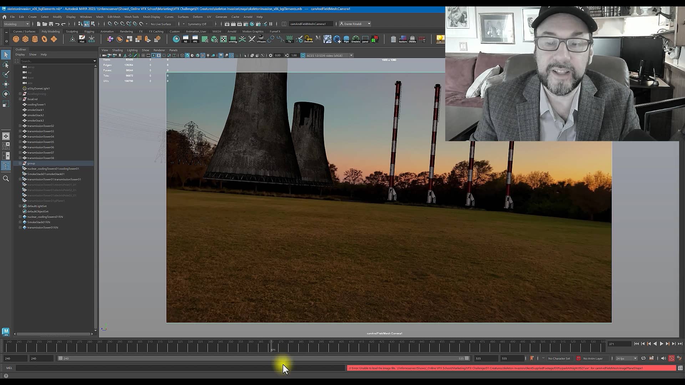
Task: Open the 24 fps playback speed dropdown
Action: click(x=625, y=358)
